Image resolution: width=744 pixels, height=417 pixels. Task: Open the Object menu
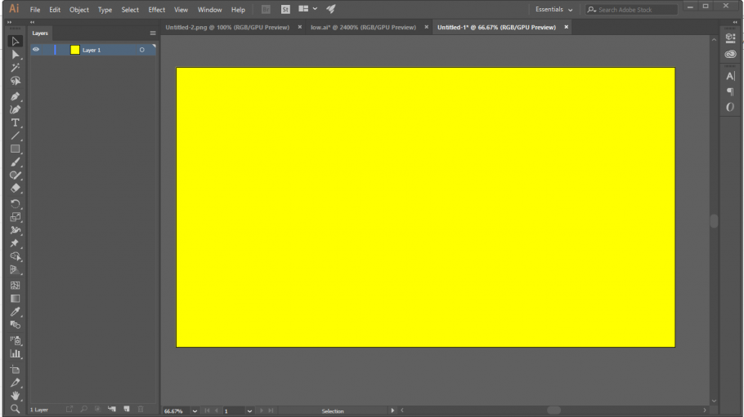pos(79,10)
